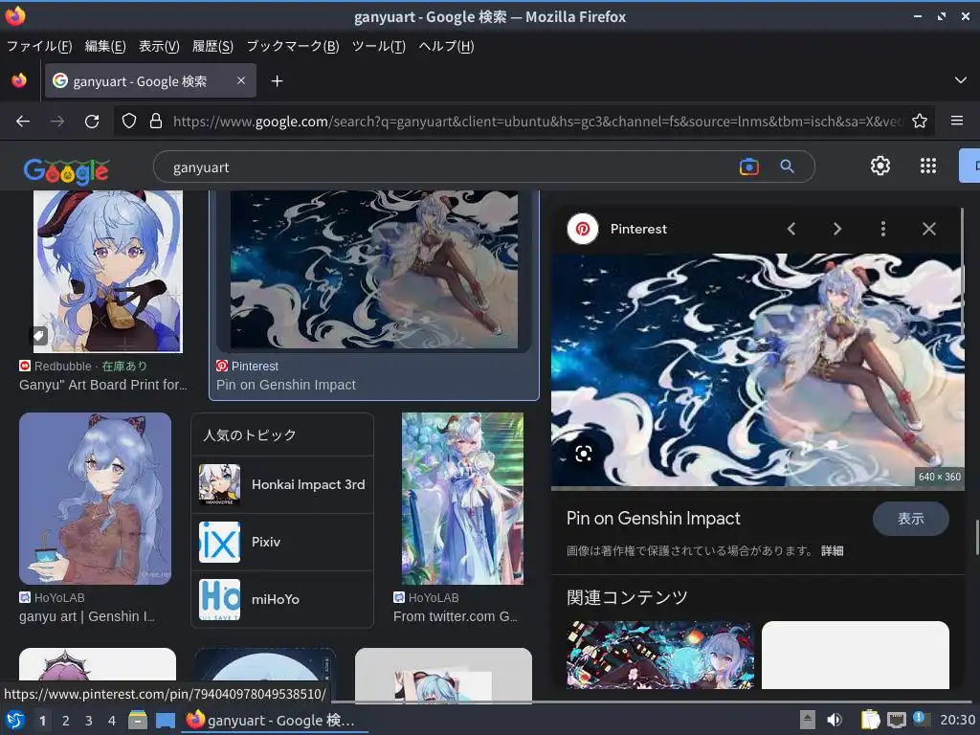Select the ganyuart - Google 検索 tab
This screenshot has width=980, height=735.
(150, 80)
